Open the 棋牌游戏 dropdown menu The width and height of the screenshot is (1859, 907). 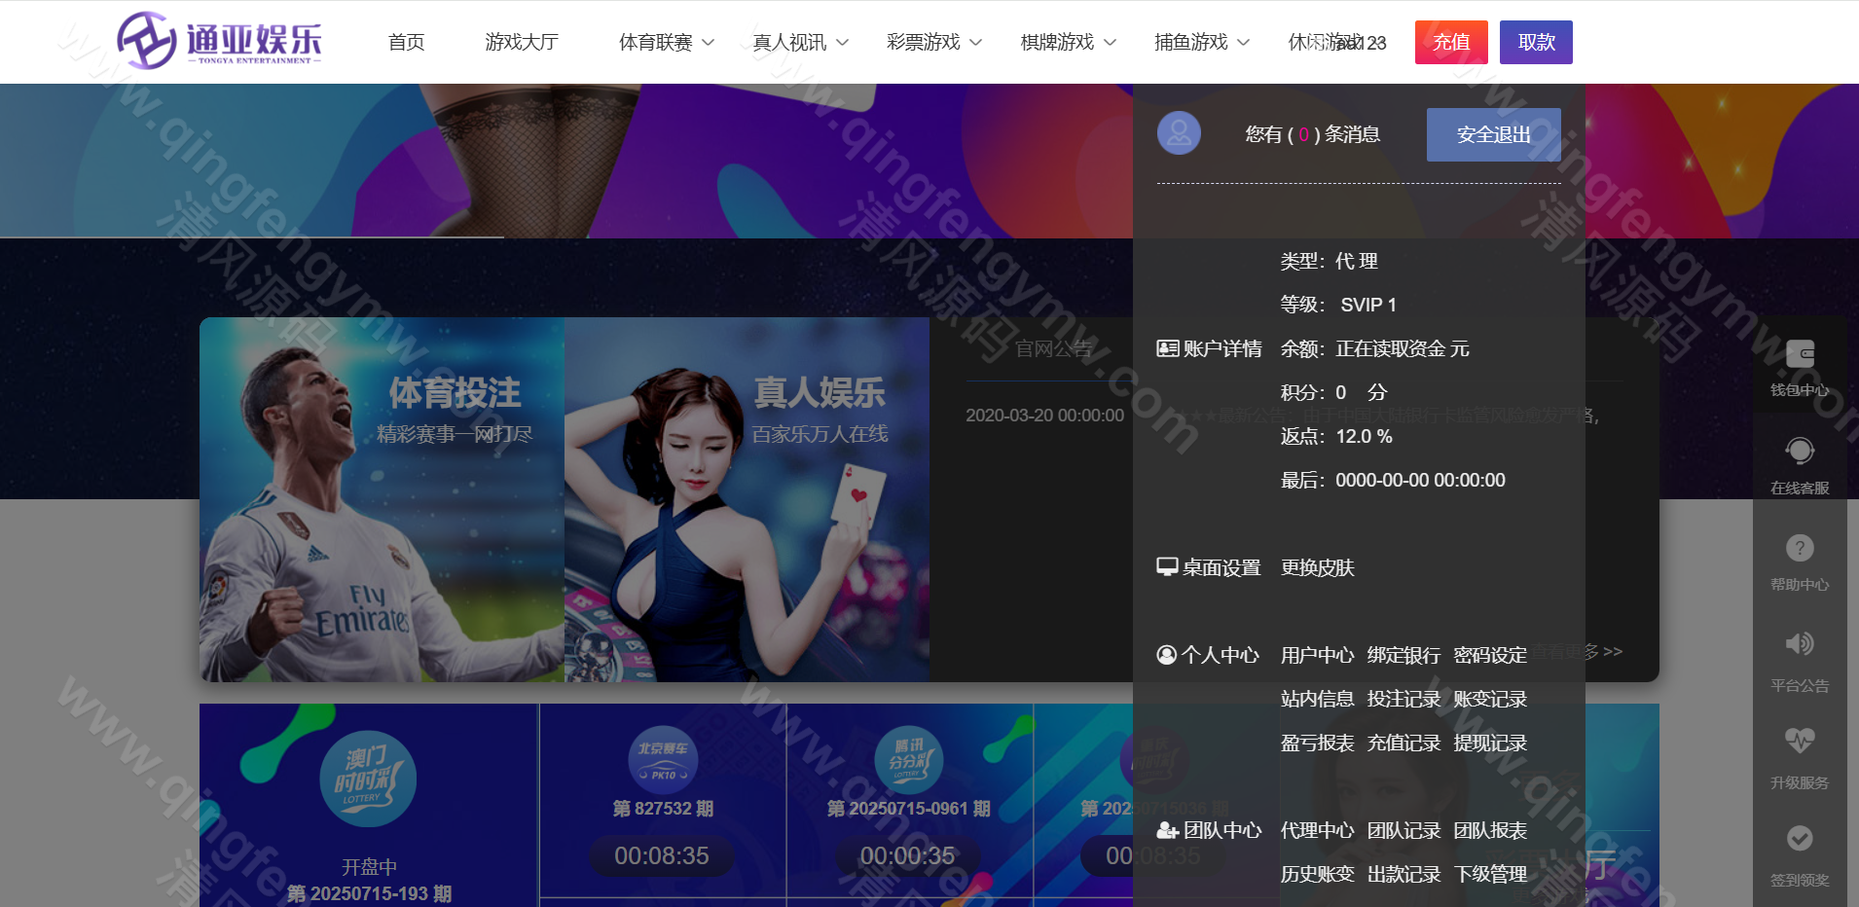tap(1068, 43)
